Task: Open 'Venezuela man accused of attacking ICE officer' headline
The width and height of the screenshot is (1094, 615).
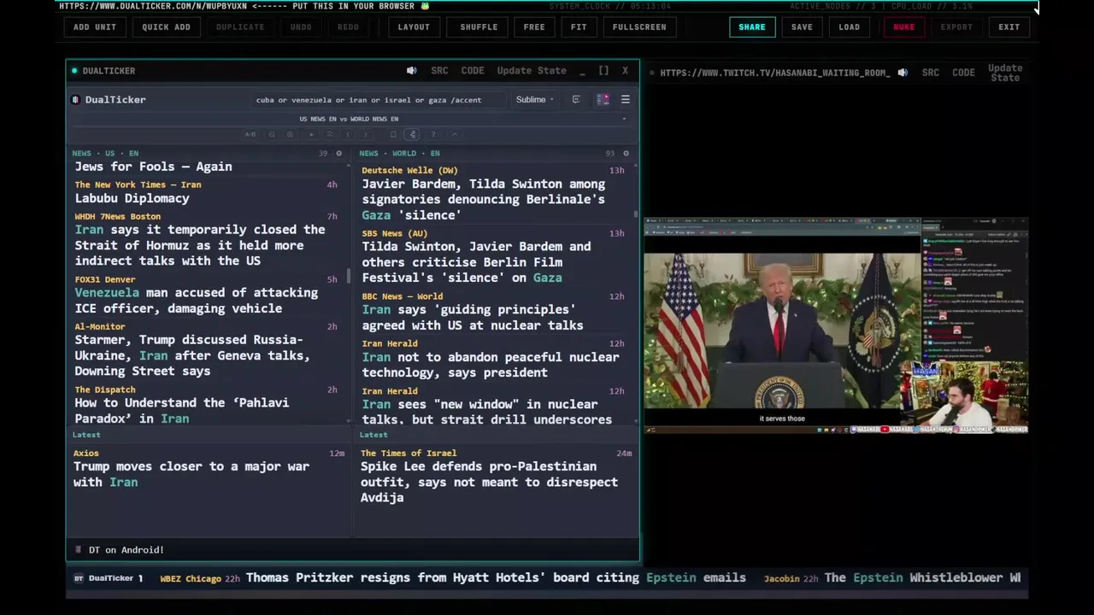Action: (197, 301)
